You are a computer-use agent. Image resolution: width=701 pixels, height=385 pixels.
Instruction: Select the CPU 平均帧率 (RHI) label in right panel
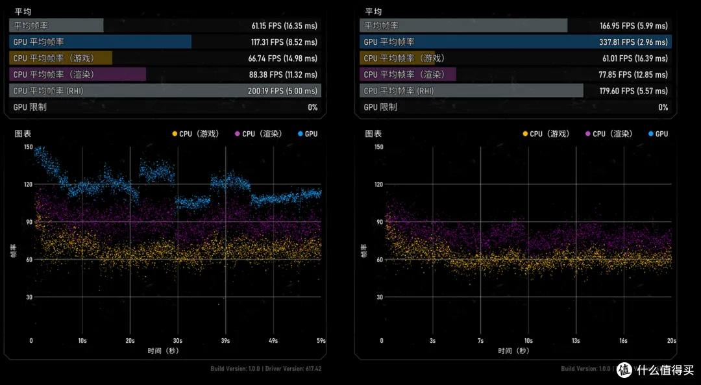399,91
